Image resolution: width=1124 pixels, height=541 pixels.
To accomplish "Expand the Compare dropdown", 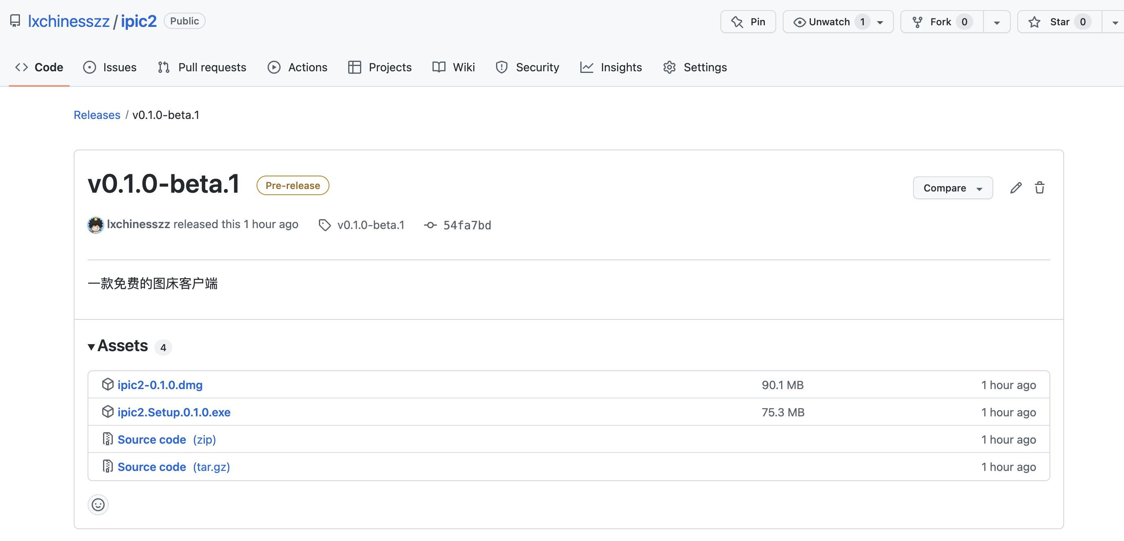I will pos(953,188).
